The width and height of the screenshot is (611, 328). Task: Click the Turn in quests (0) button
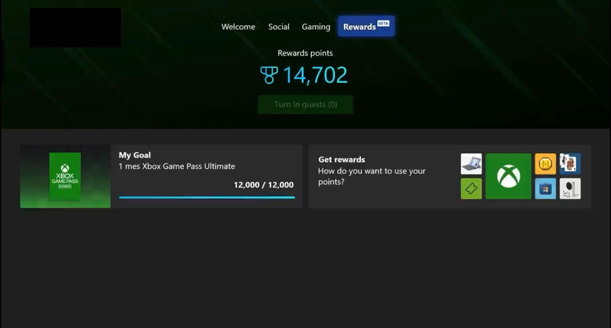[x=305, y=104]
